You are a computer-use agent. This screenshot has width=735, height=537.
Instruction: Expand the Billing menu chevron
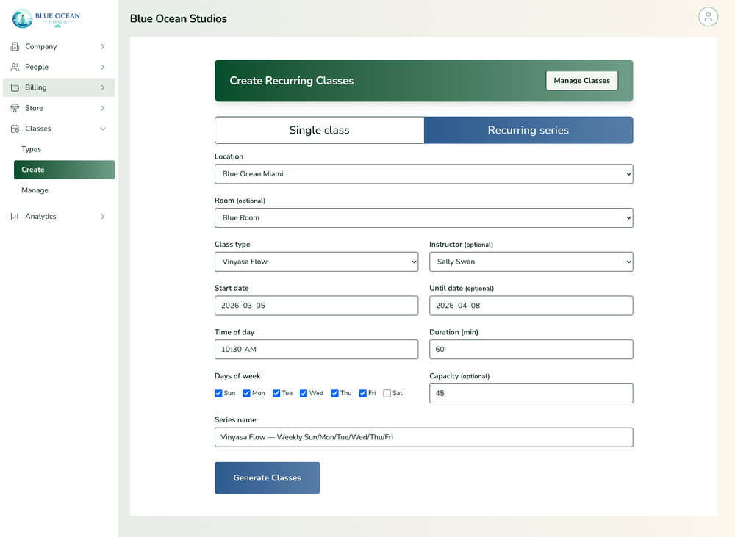pos(103,87)
